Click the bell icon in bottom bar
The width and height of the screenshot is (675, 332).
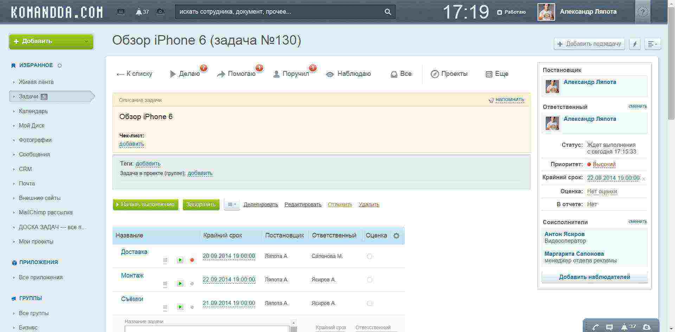point(624,327)
